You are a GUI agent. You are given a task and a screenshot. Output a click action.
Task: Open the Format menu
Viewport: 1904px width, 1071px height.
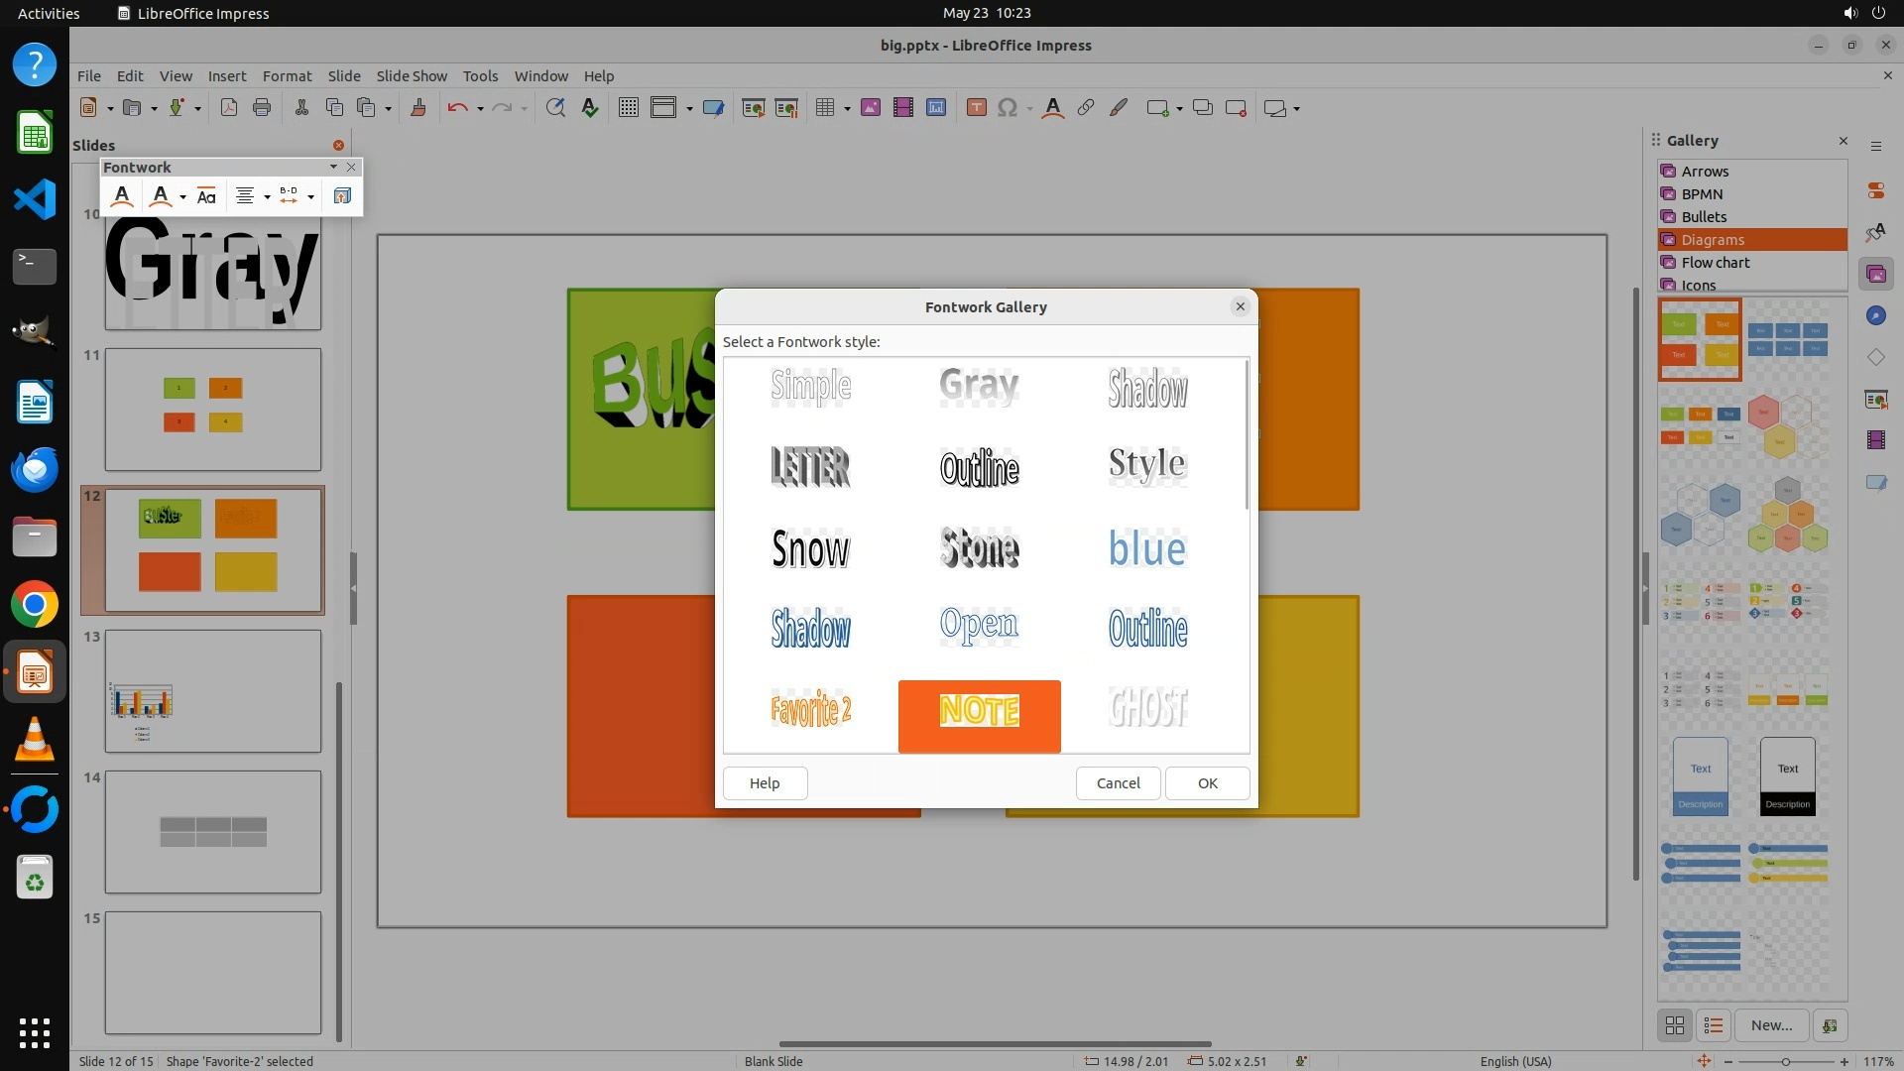point(287,75)
